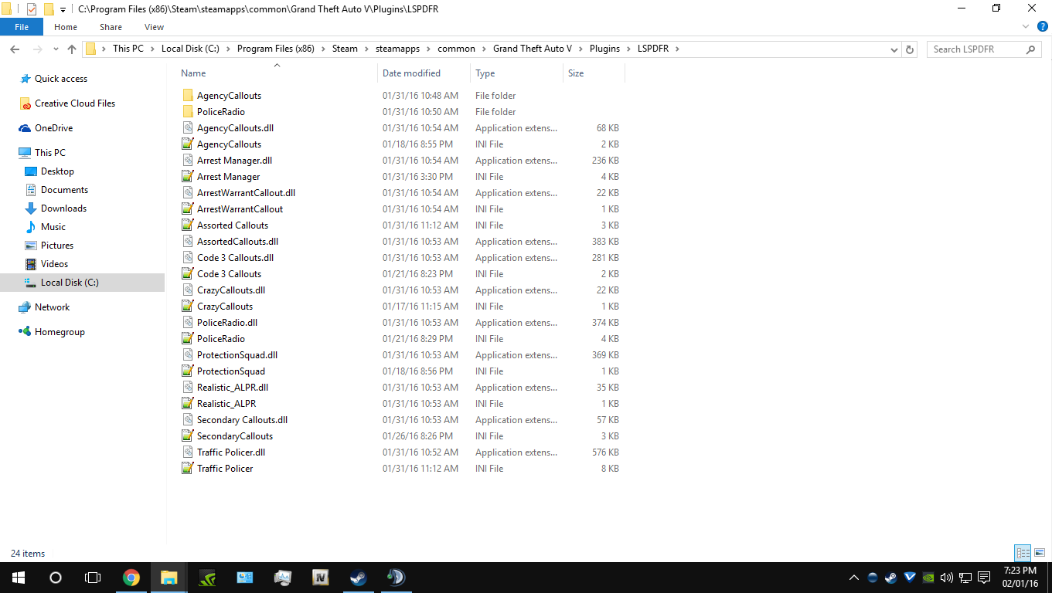The width and height of the screenshot is (1052, 593).
Task: Sort files by Date modified column
Action: [x=411, y=73]
